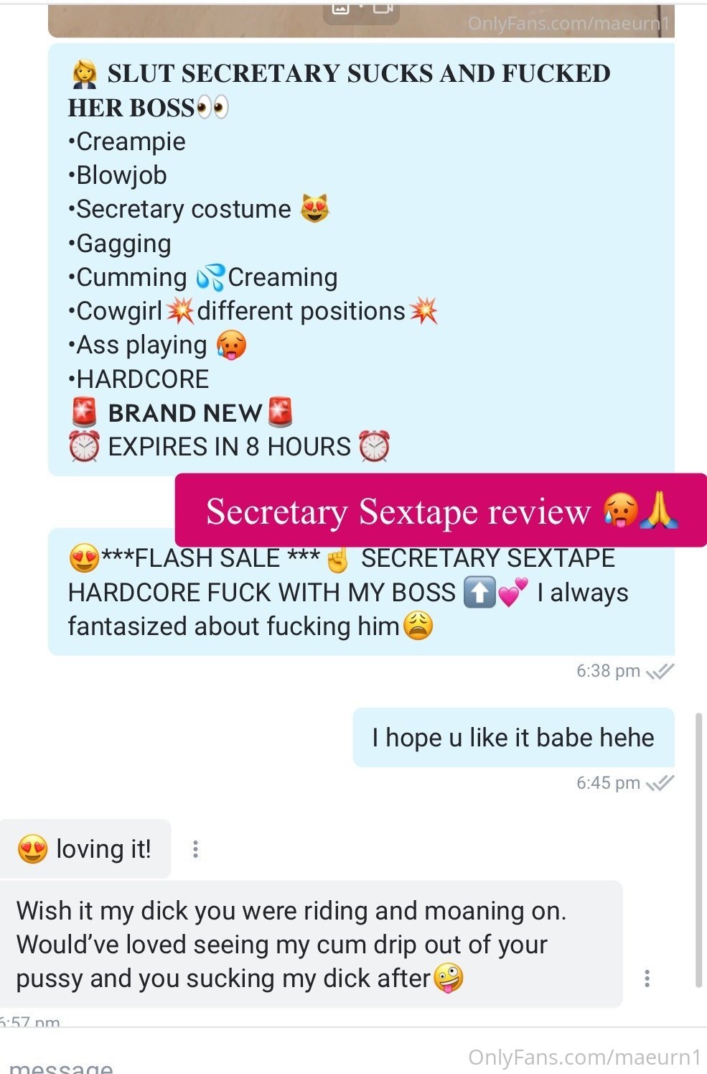
Task: Click the double-check read receipt at 6:45 pm
Action: pyautogui.click(x=660, y=783)
